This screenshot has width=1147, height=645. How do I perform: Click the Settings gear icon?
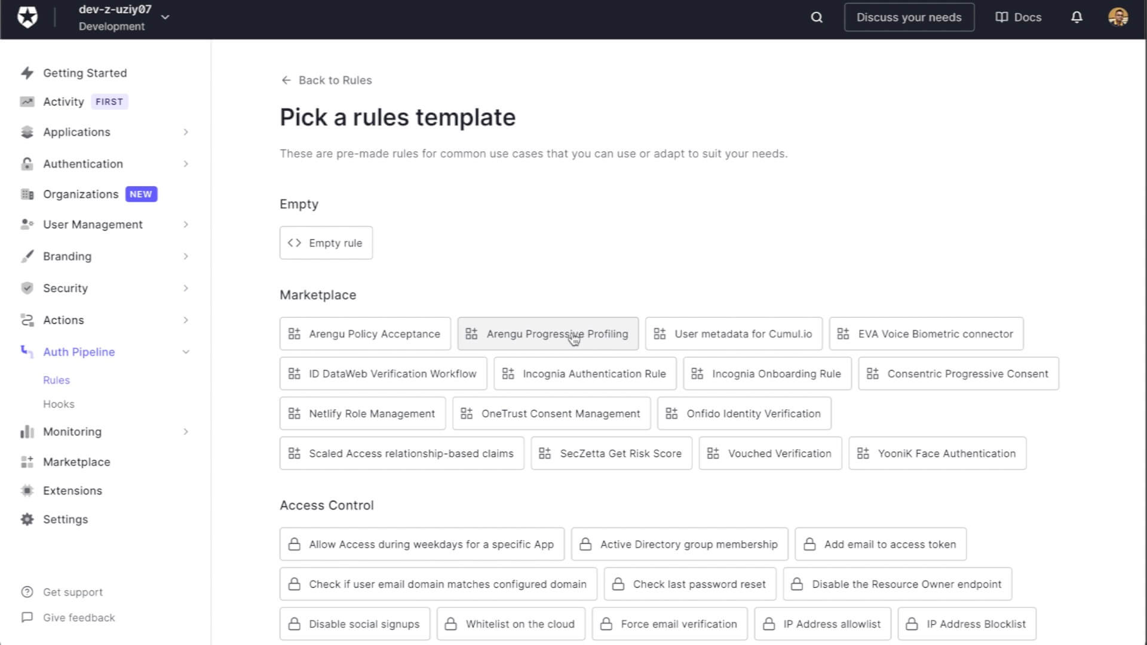pos(27,519)
